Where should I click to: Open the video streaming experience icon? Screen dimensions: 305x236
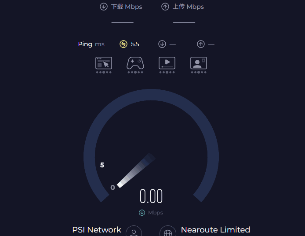[167, 64]
